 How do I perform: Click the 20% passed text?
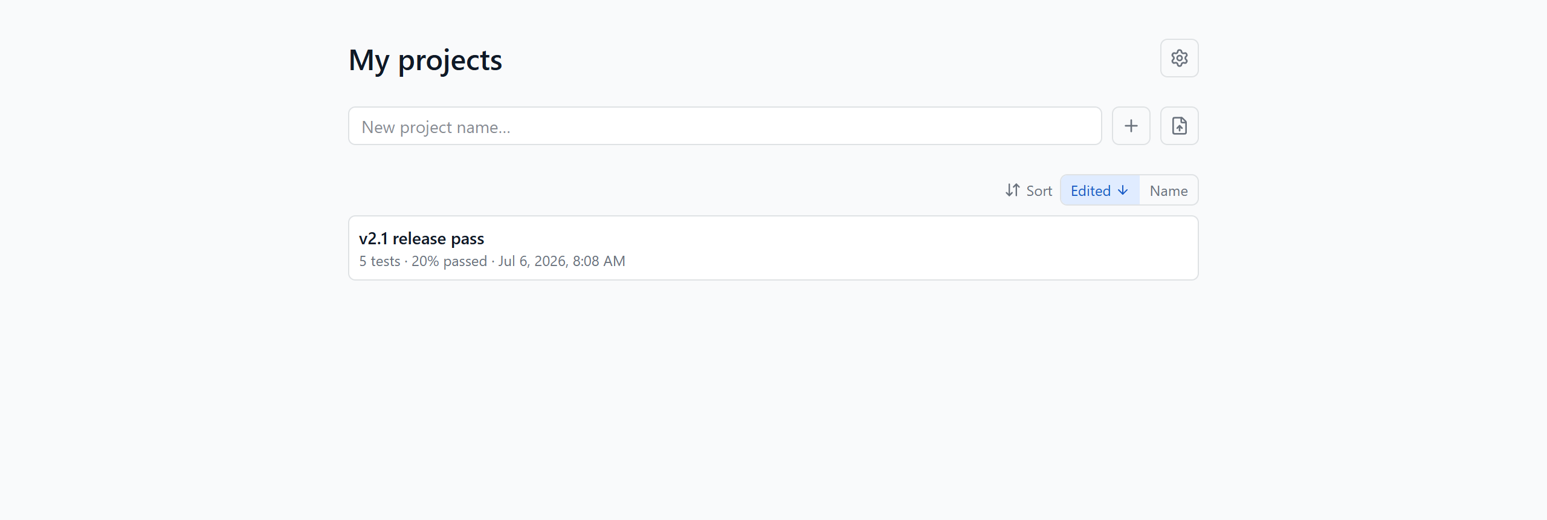click(x=449, y=261)
